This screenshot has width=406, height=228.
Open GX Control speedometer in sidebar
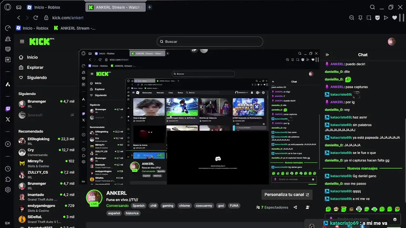tap(8, 28)
